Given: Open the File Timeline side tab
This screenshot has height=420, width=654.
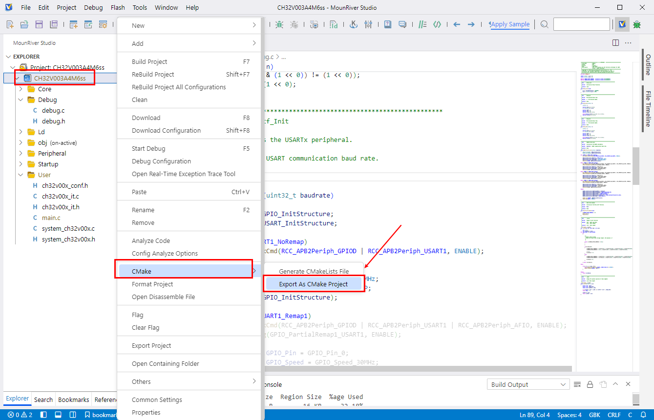Looking at the screenshot, I should coord(648,108).
